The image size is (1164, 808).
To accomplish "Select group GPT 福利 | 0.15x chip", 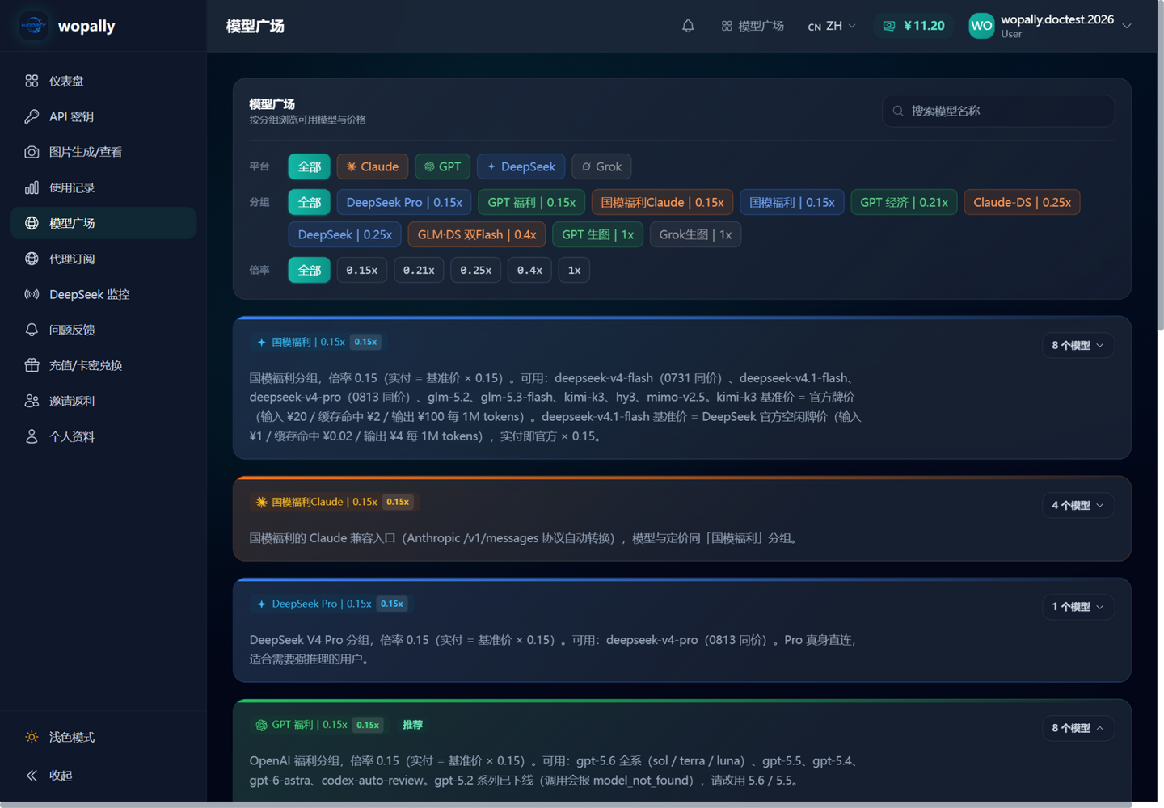I will click(x=532, y=202).
